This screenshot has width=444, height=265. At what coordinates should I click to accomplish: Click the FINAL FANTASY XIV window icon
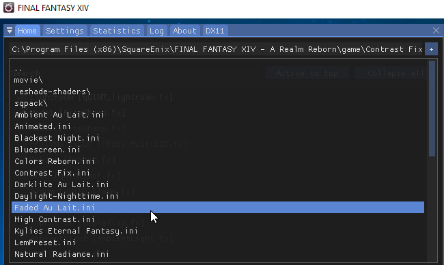tap(8, 8)
